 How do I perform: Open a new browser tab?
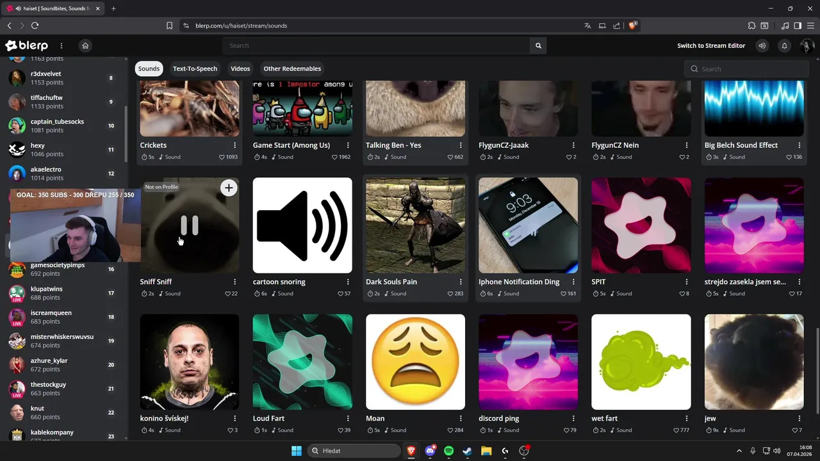tap(113, 8)
